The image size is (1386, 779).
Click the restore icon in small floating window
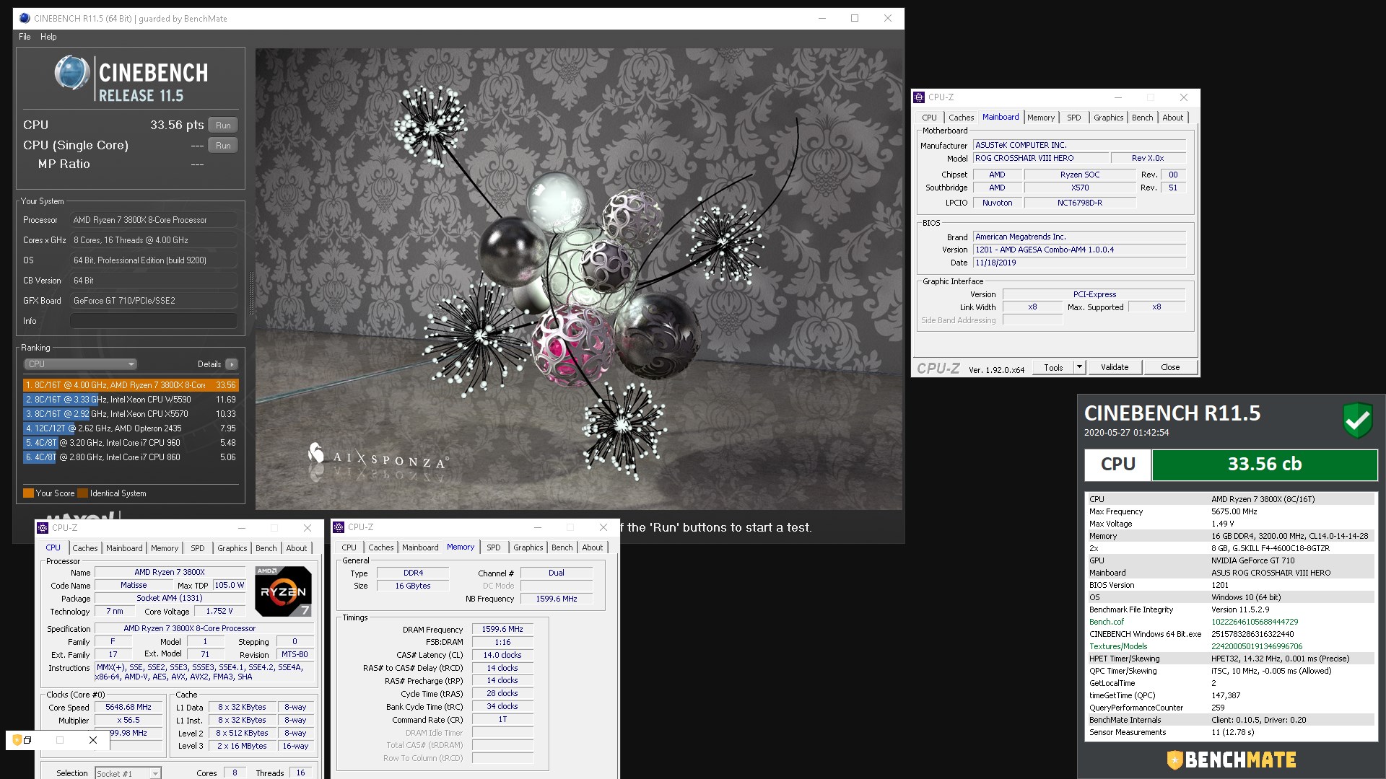coord(27,740)
